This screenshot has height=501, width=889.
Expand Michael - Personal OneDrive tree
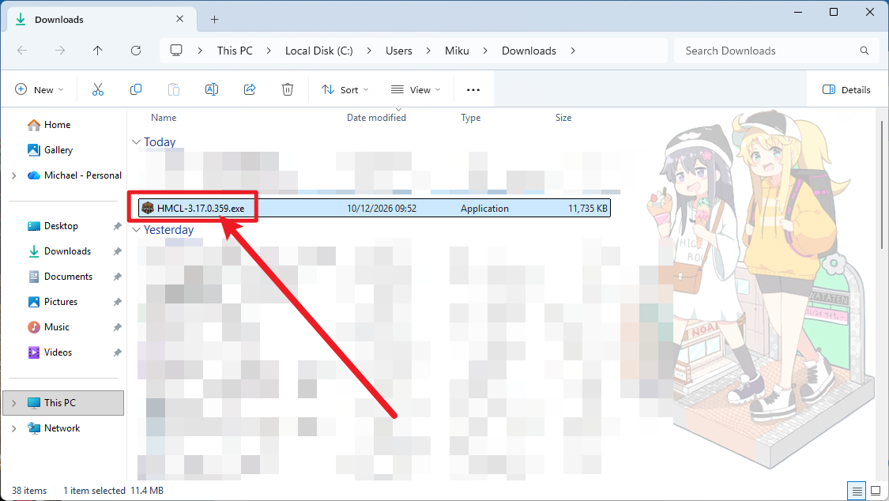coord(13,175)
